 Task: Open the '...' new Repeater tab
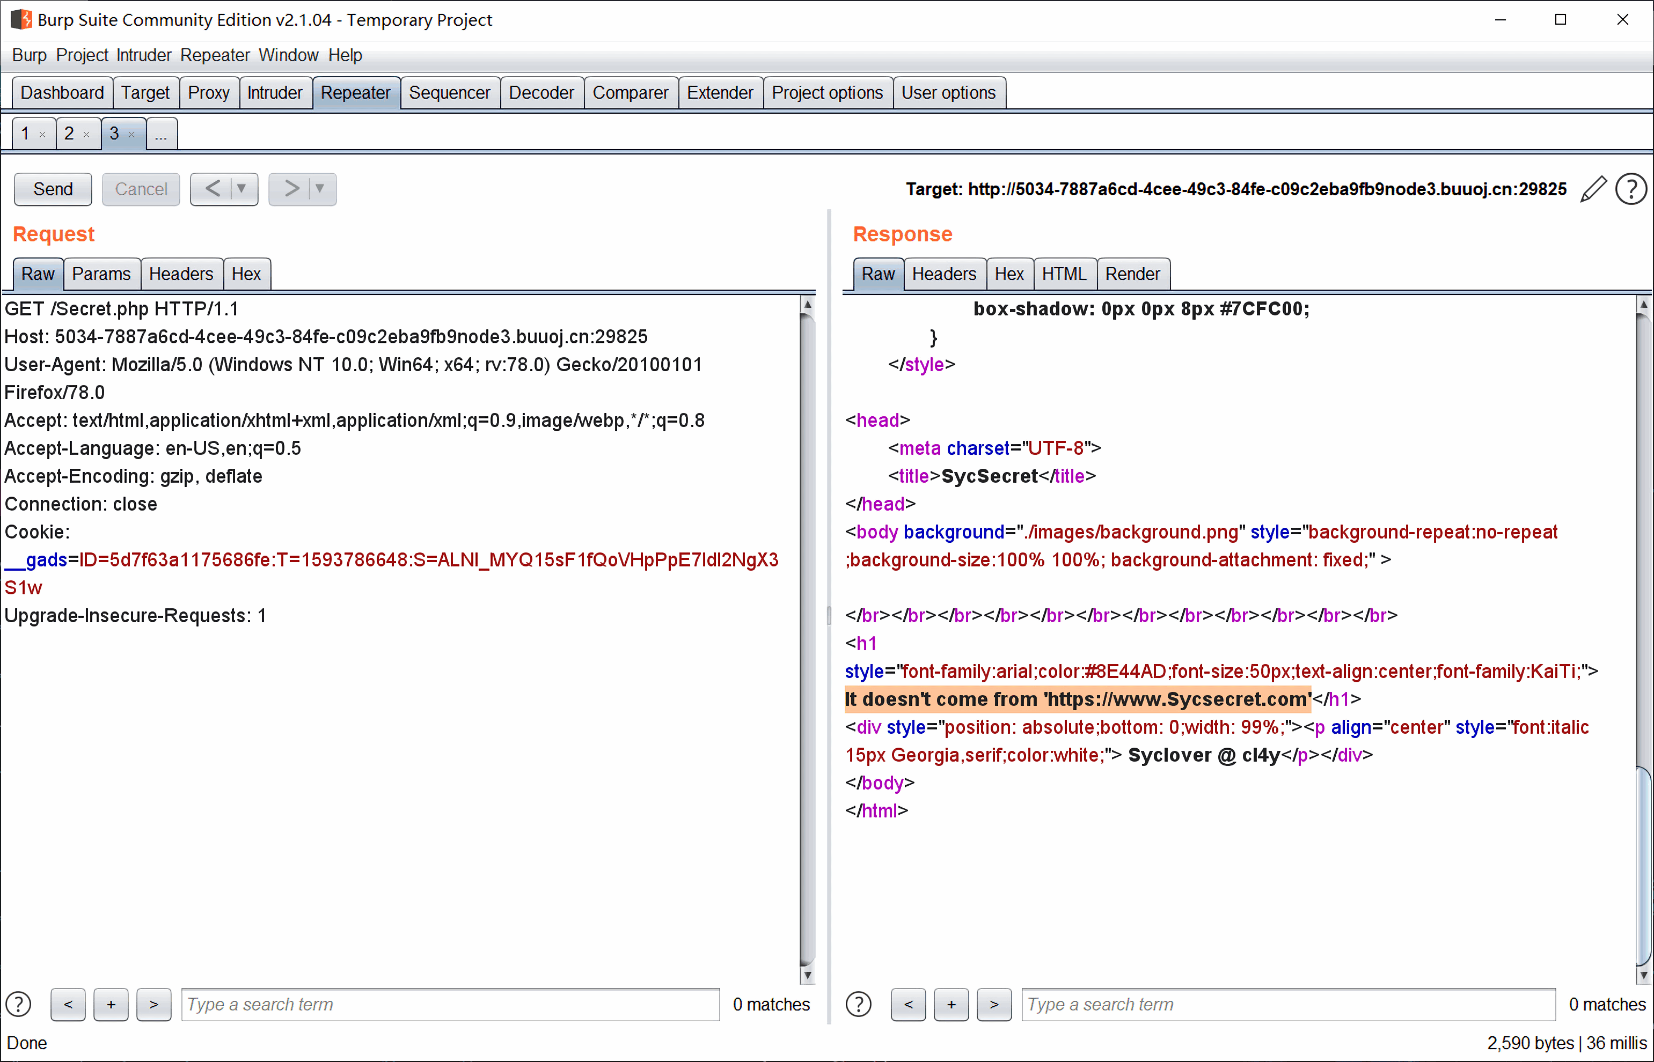pos(162,134)
